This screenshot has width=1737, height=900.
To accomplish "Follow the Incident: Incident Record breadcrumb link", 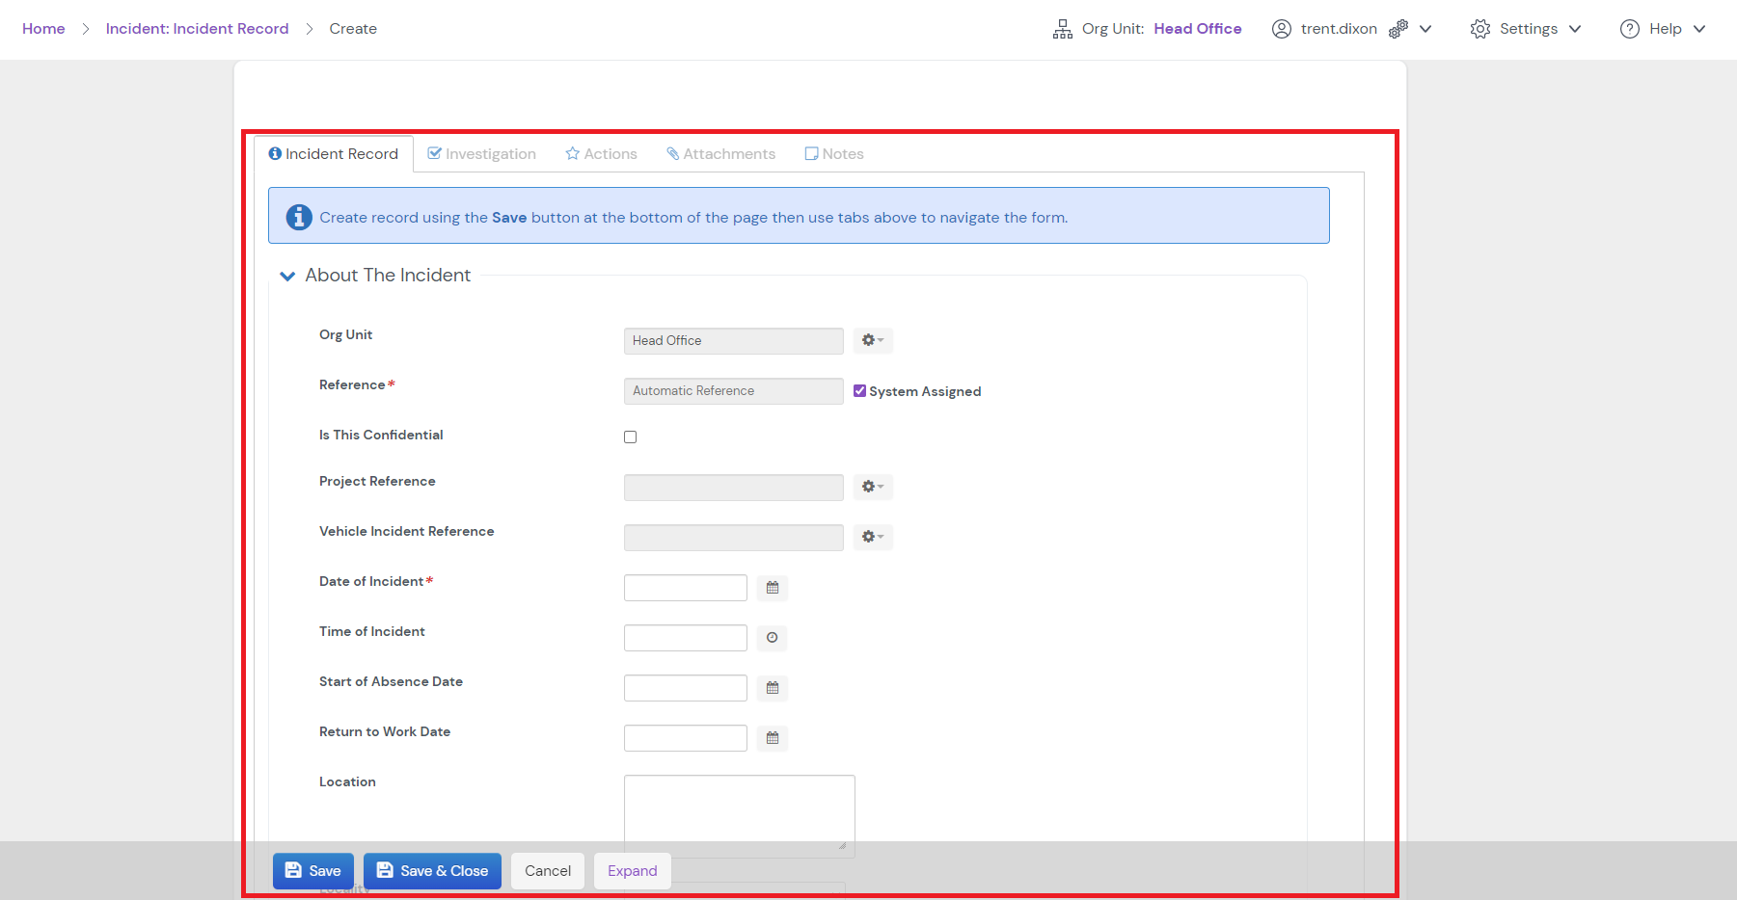I will [197, 28].
